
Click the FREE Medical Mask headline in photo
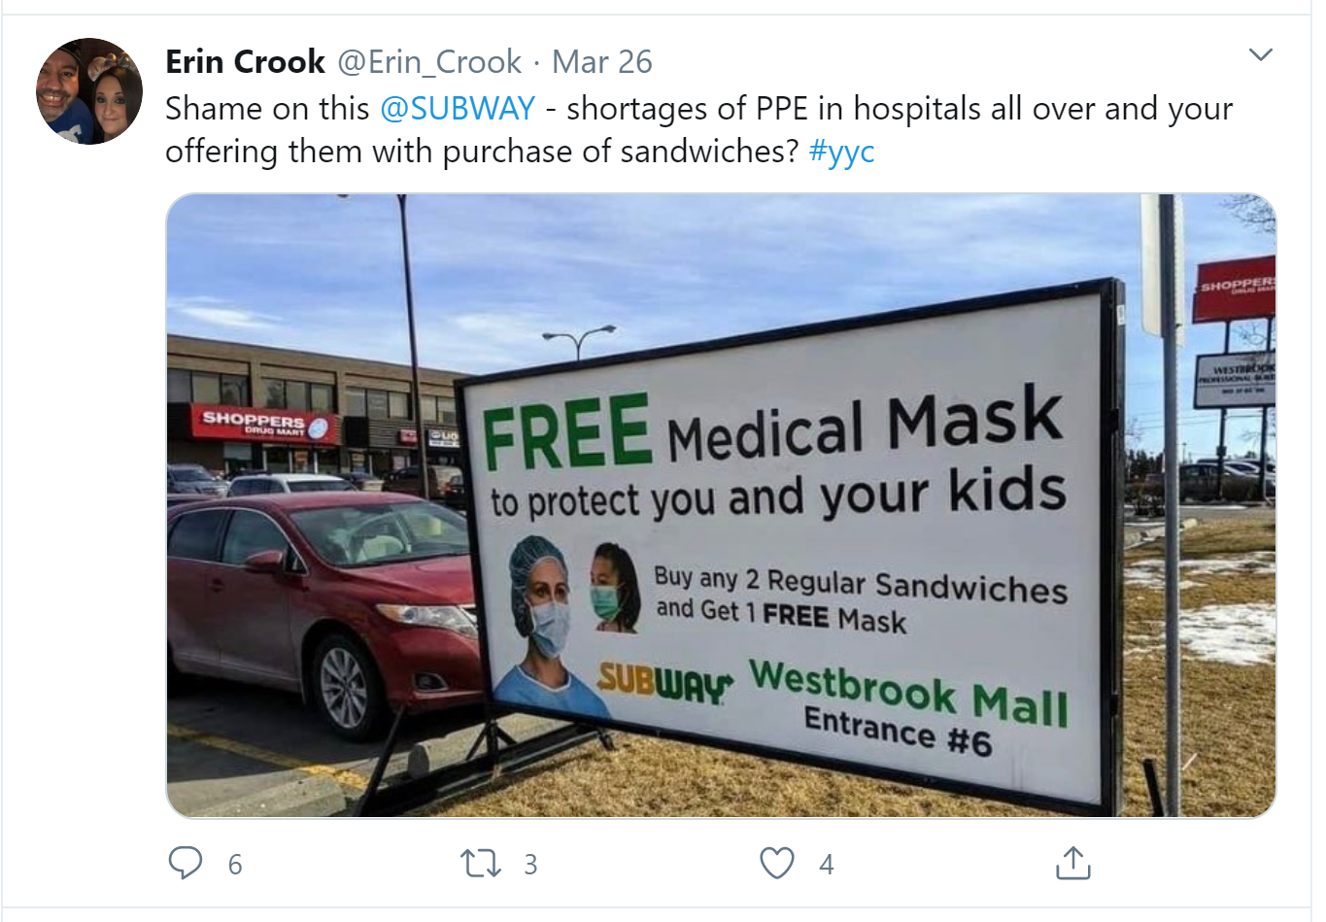pyautogui.click(x=772, y=427)
